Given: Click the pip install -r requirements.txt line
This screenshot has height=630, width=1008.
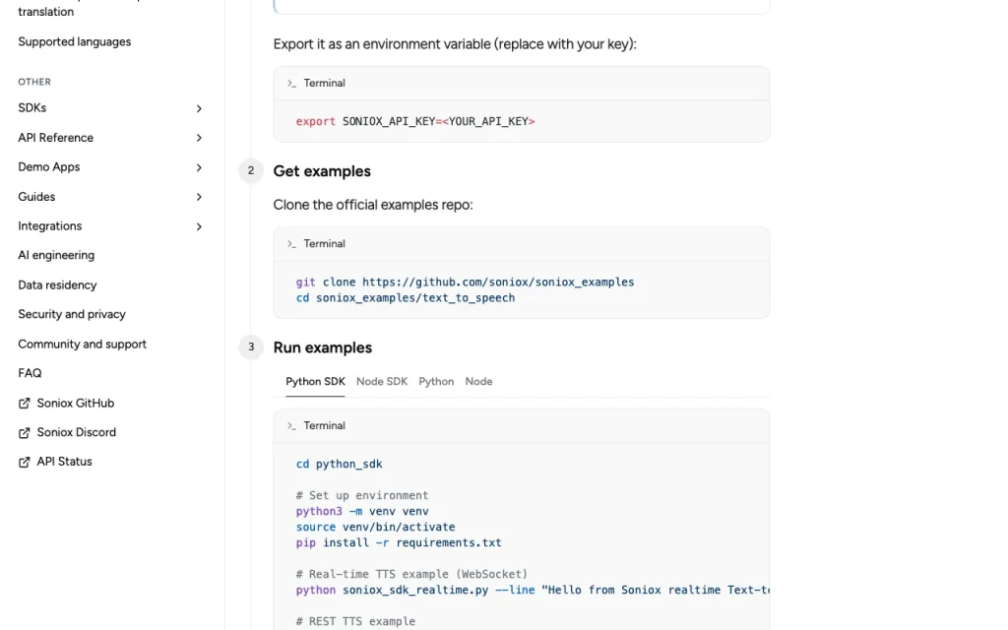Looking at the screenshot, I should [399, 542].
